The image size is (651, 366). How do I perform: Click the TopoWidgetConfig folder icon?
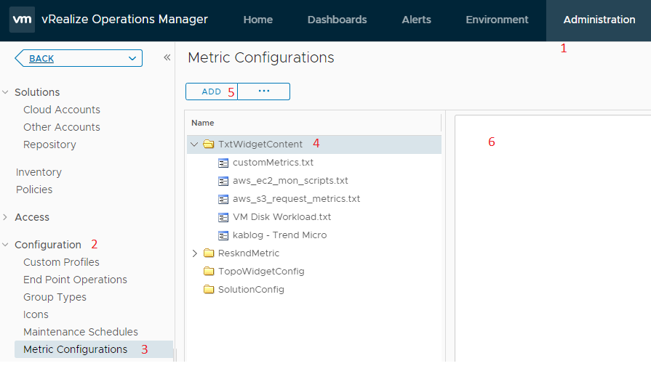tap(209, 272)
